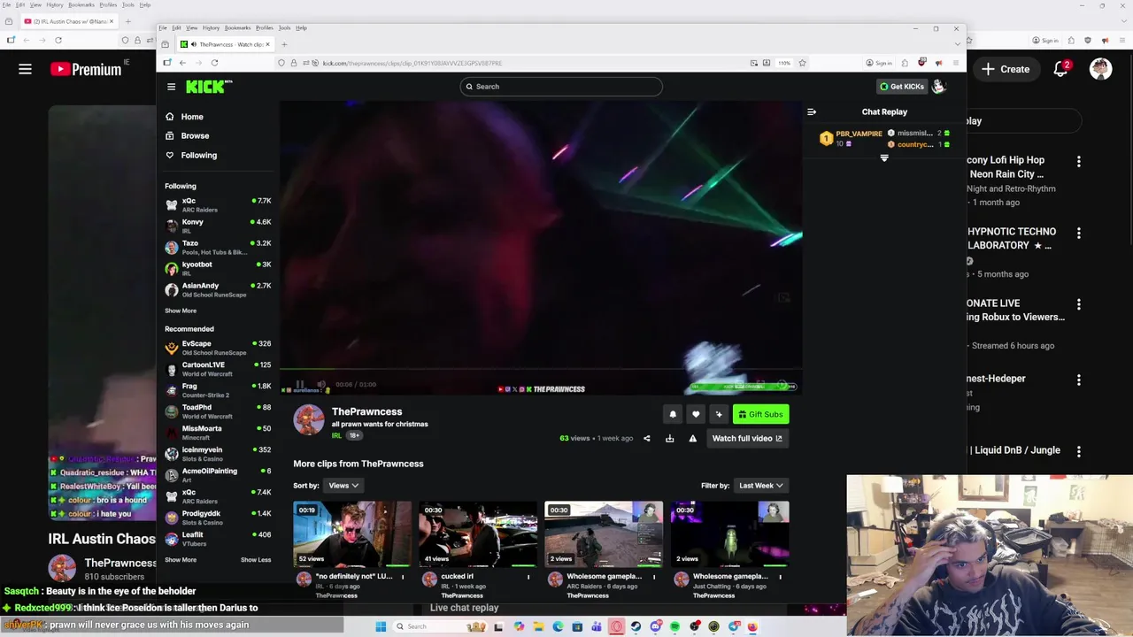This screenshot has width=1133, height=637.
Task: Open EvScape in Recommended list
Action: (218, 348)
